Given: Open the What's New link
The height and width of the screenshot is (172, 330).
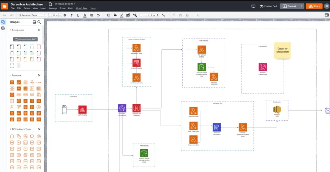Looking at the screenshot, I should tap(81, 8).
